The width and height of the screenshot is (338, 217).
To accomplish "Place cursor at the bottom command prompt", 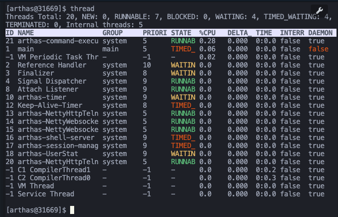I will 72,210.
